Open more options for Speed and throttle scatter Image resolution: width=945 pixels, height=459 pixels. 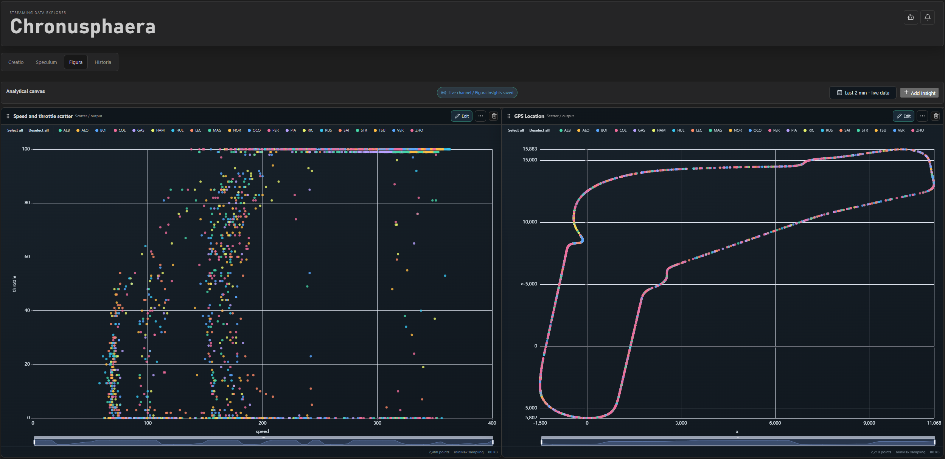point(480,116)
